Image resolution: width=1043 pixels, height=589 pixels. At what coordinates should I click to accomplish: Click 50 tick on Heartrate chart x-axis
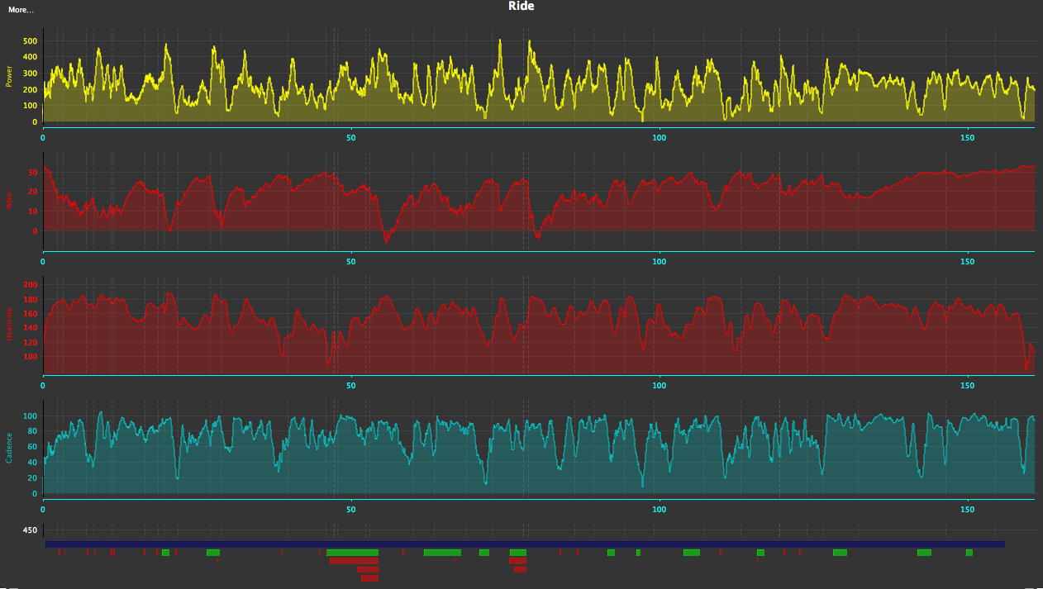coord(351,386)
